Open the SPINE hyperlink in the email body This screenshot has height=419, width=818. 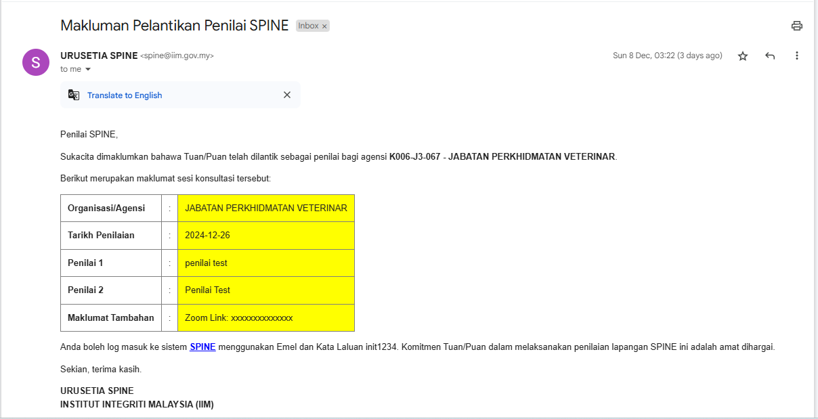(202, 347)
